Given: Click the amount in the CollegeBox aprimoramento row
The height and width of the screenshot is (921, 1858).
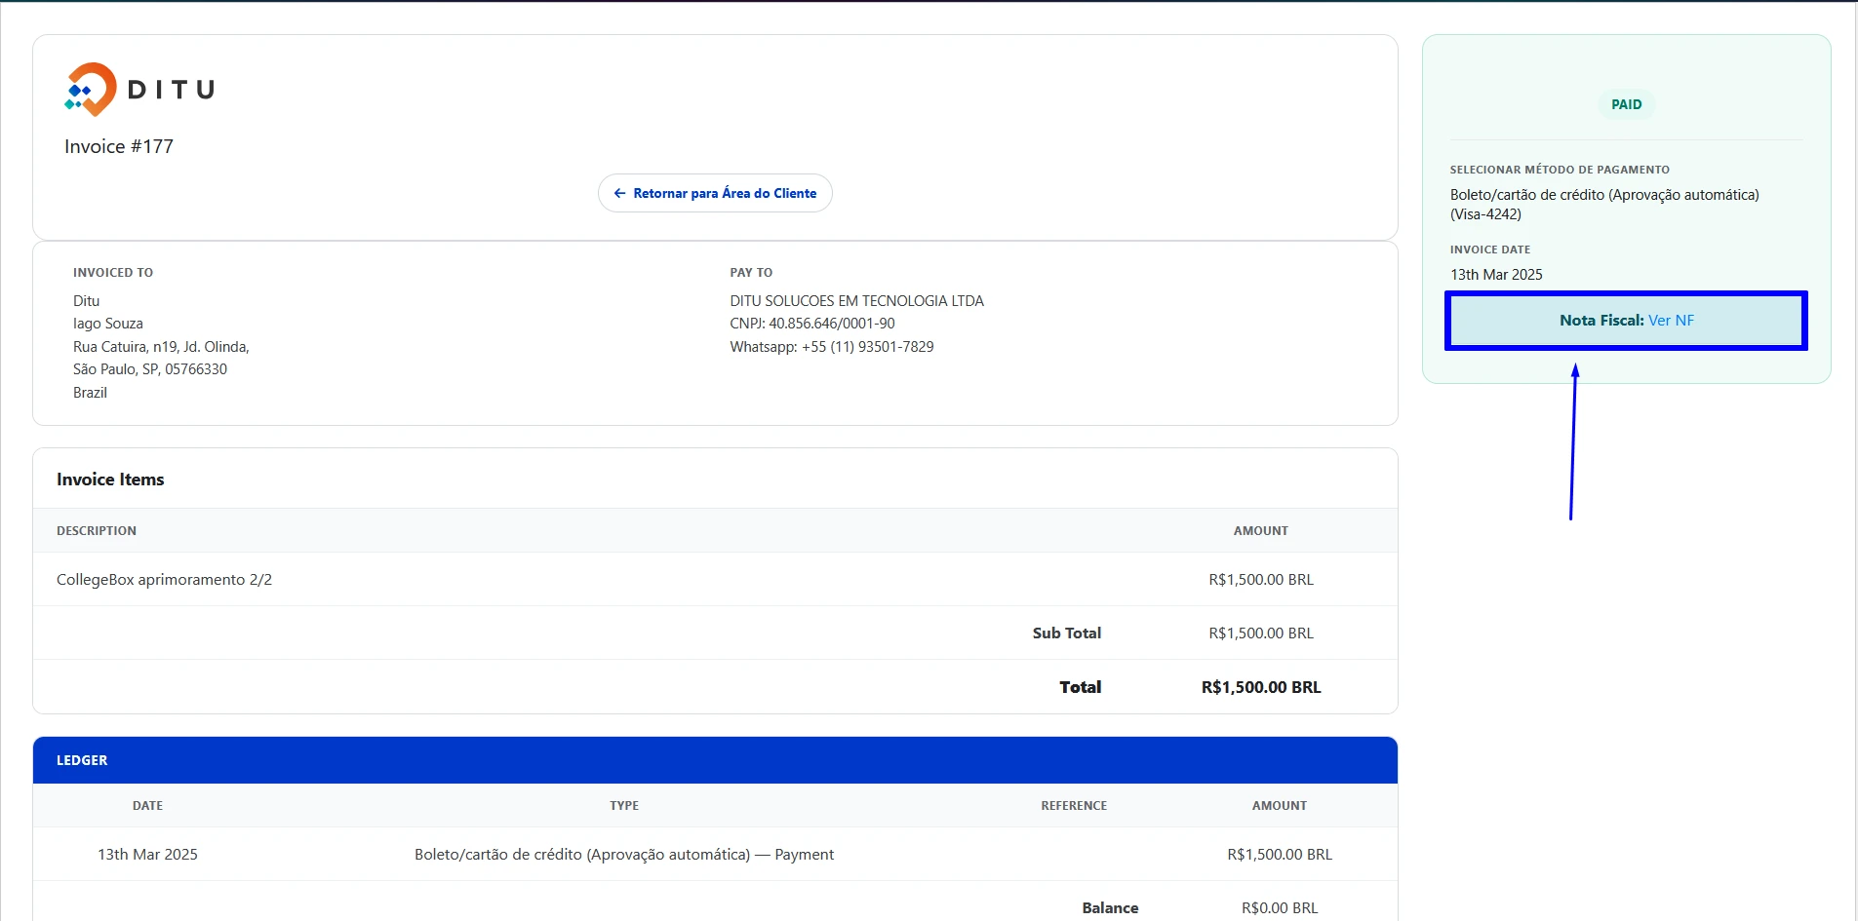Looking at the screenshot, I should tap(1261, 580).
